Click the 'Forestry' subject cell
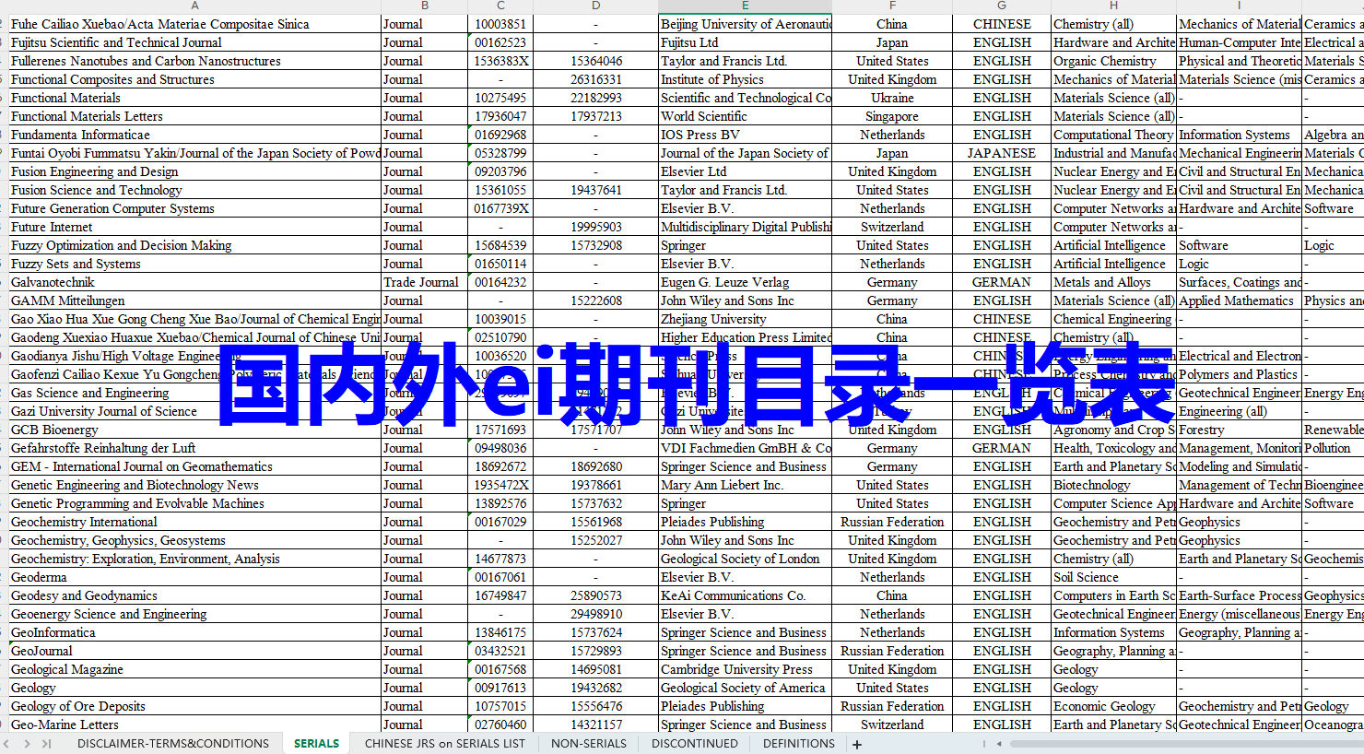The height and width of the screenshot is (754, 1364). tap(1239, 430)
